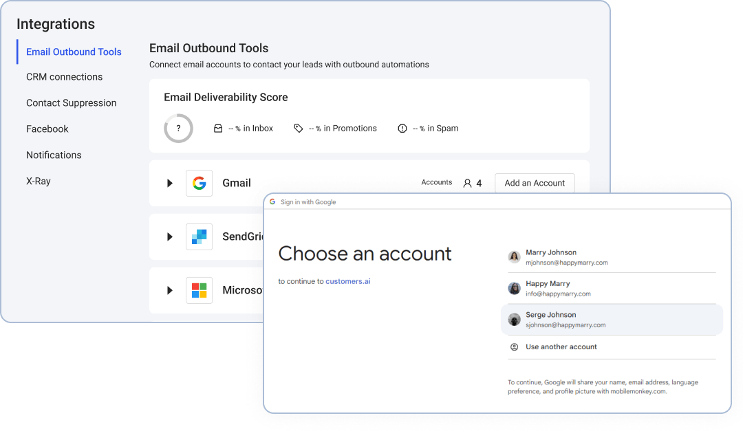Viewport: 743px width, 440px height.
Task: Click the deliverability score question mark circle
Action: tap(178, 128)
